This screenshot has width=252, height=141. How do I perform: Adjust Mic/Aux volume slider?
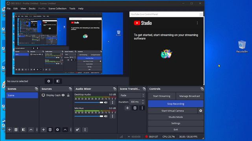tap(89, 116)
